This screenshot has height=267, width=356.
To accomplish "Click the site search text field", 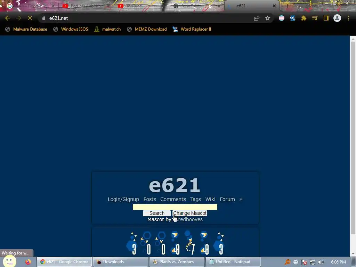I will coord(175,207).
